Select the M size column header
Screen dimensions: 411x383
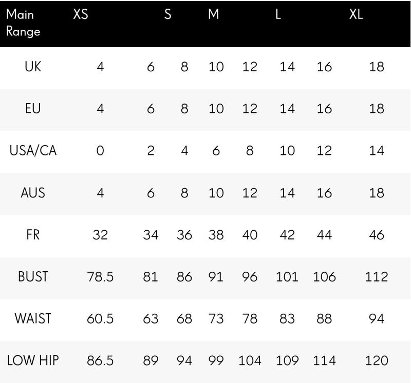(x=214, y=15)
